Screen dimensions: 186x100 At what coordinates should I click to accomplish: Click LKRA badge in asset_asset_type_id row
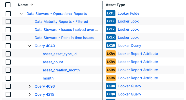pyautogui.click(x=111, y=54)
